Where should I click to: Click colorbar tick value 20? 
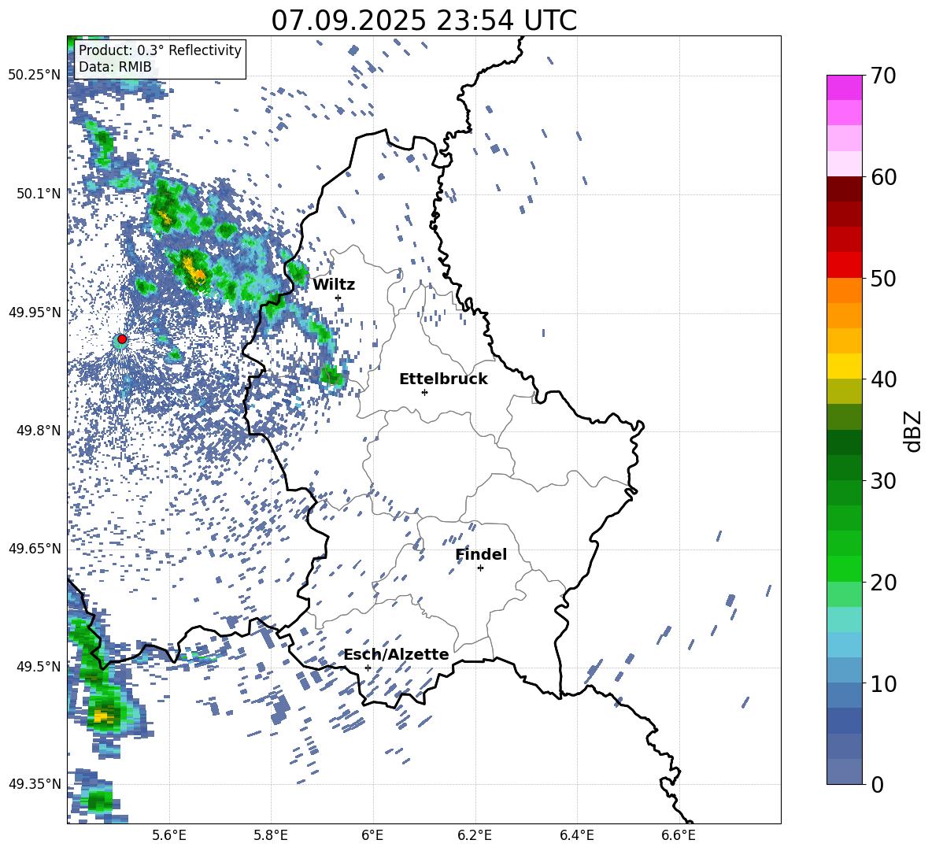(x=883, y=582)
